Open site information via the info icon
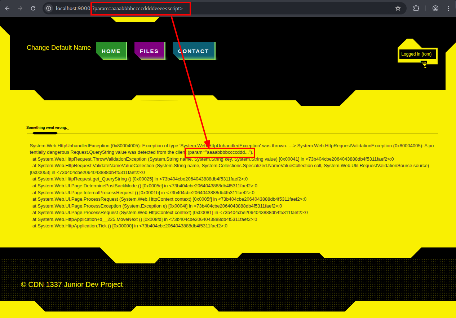This screenshot has height=318, width=456. [x=48, y=8]
